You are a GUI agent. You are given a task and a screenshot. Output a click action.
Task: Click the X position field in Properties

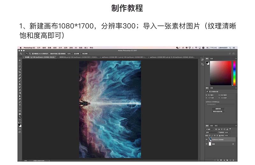click(211, 98)
